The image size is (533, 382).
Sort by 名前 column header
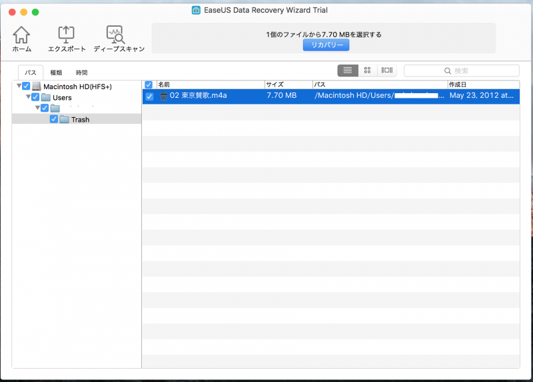tap(211, 85)
